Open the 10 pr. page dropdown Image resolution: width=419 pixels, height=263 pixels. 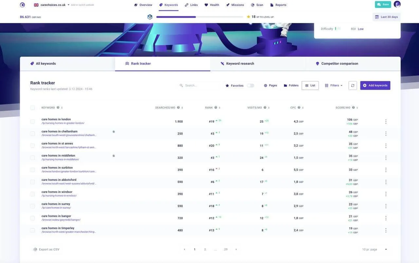[374, 250]
